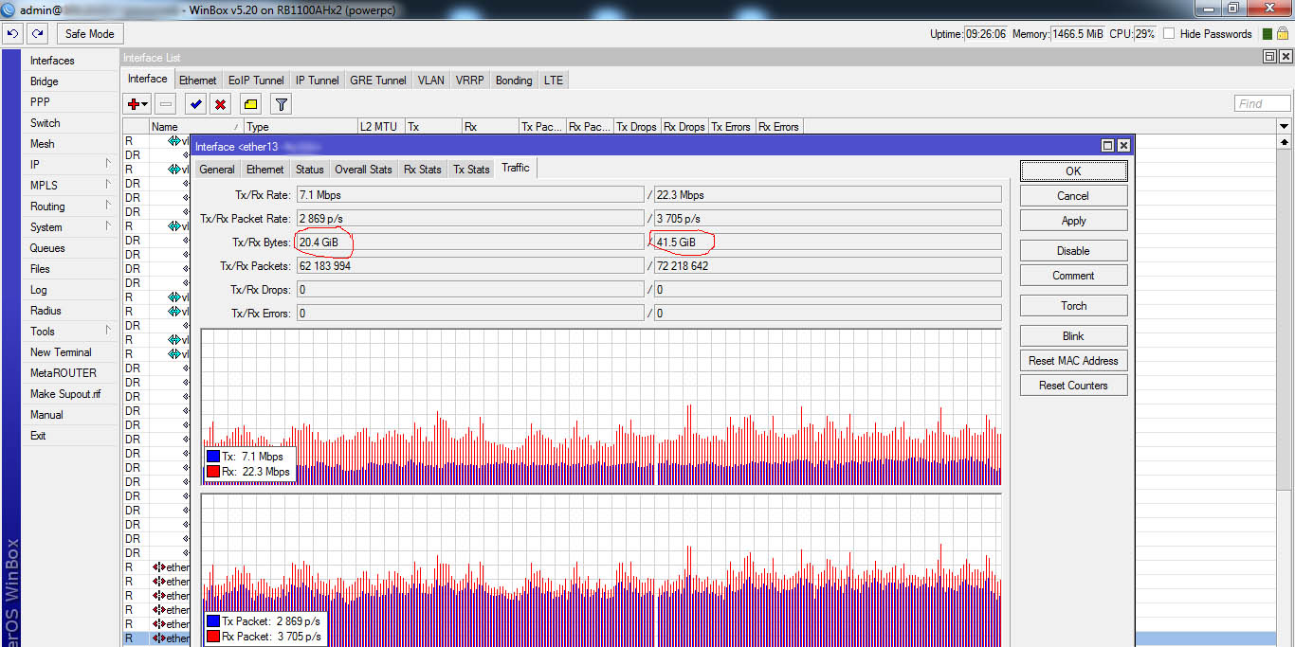Click the Find search field
The height and width of the screenshot is (647, 1295).
pos(1262,104)
